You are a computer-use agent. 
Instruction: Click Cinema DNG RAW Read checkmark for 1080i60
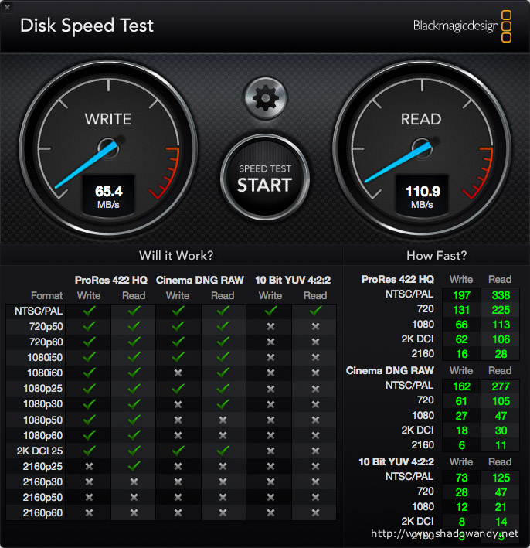223,373
